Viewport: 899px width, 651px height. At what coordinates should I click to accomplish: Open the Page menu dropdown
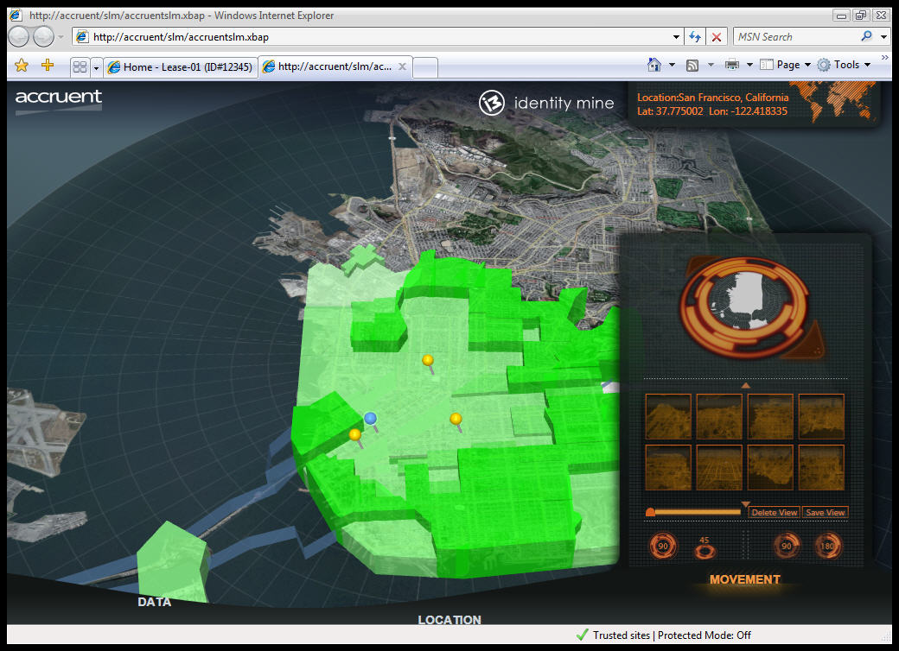[794, 65]
